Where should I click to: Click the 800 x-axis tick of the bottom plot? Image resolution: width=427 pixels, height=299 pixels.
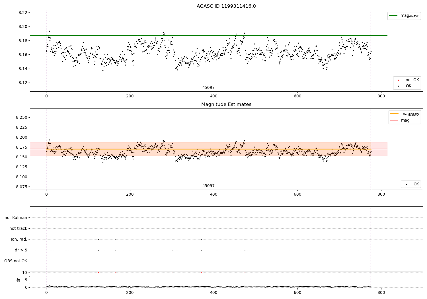pos(381,292)
